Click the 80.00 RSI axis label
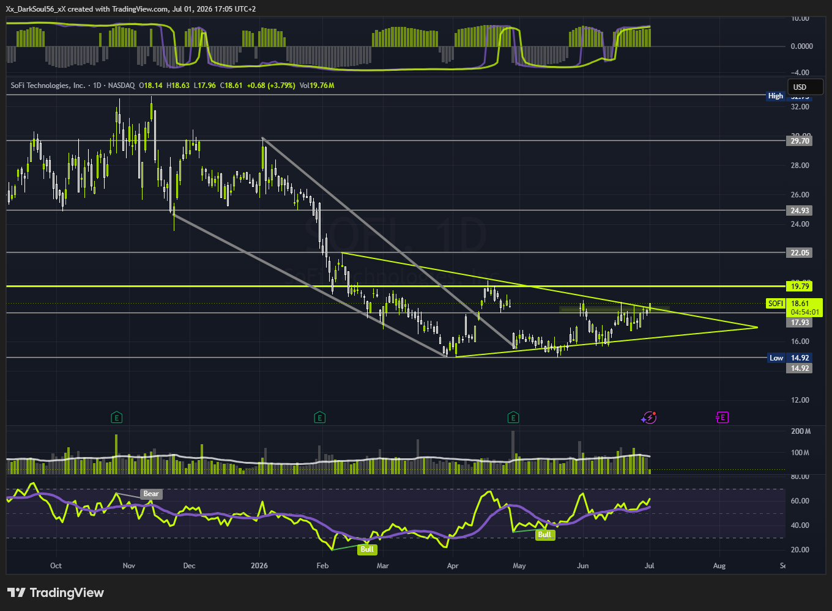 [800, 477]
